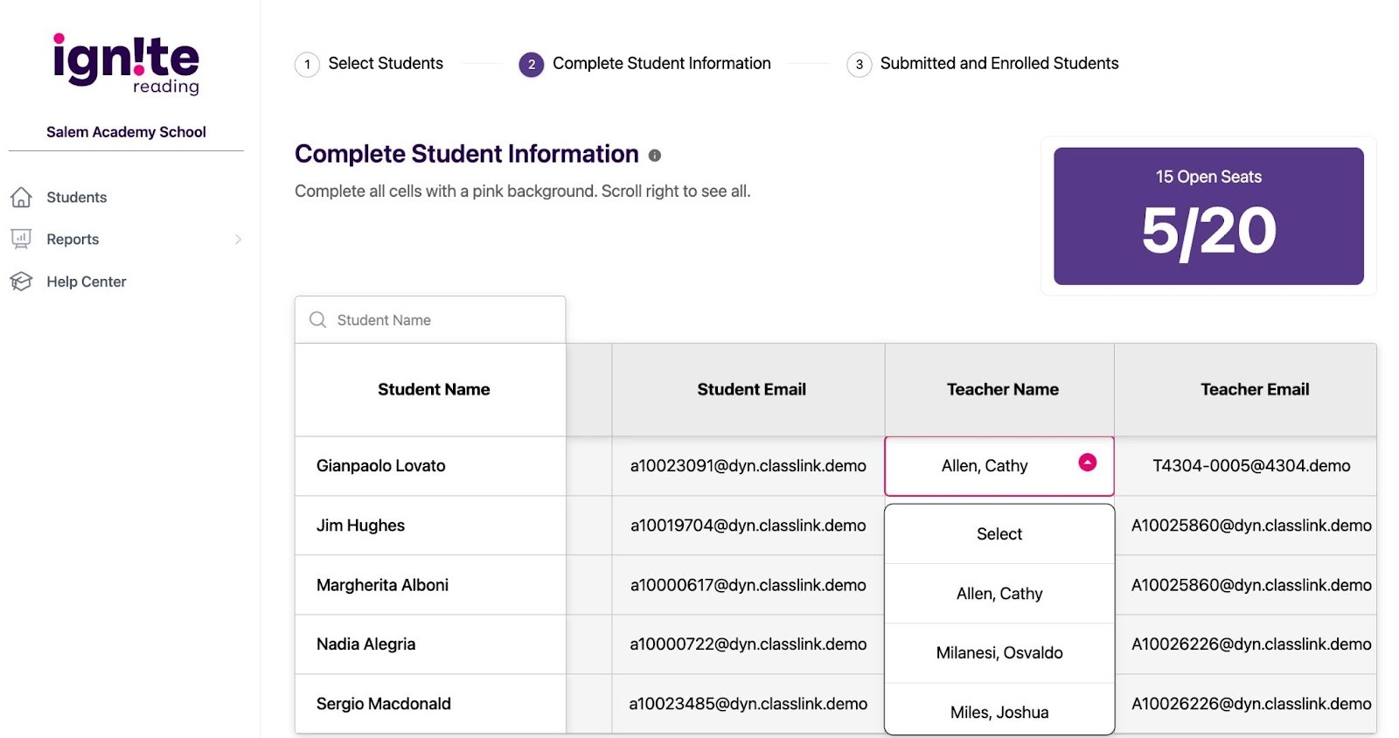Click the Ignite Reading logo
This screenshot has height=738, width=1399.
tap(126, 64)
